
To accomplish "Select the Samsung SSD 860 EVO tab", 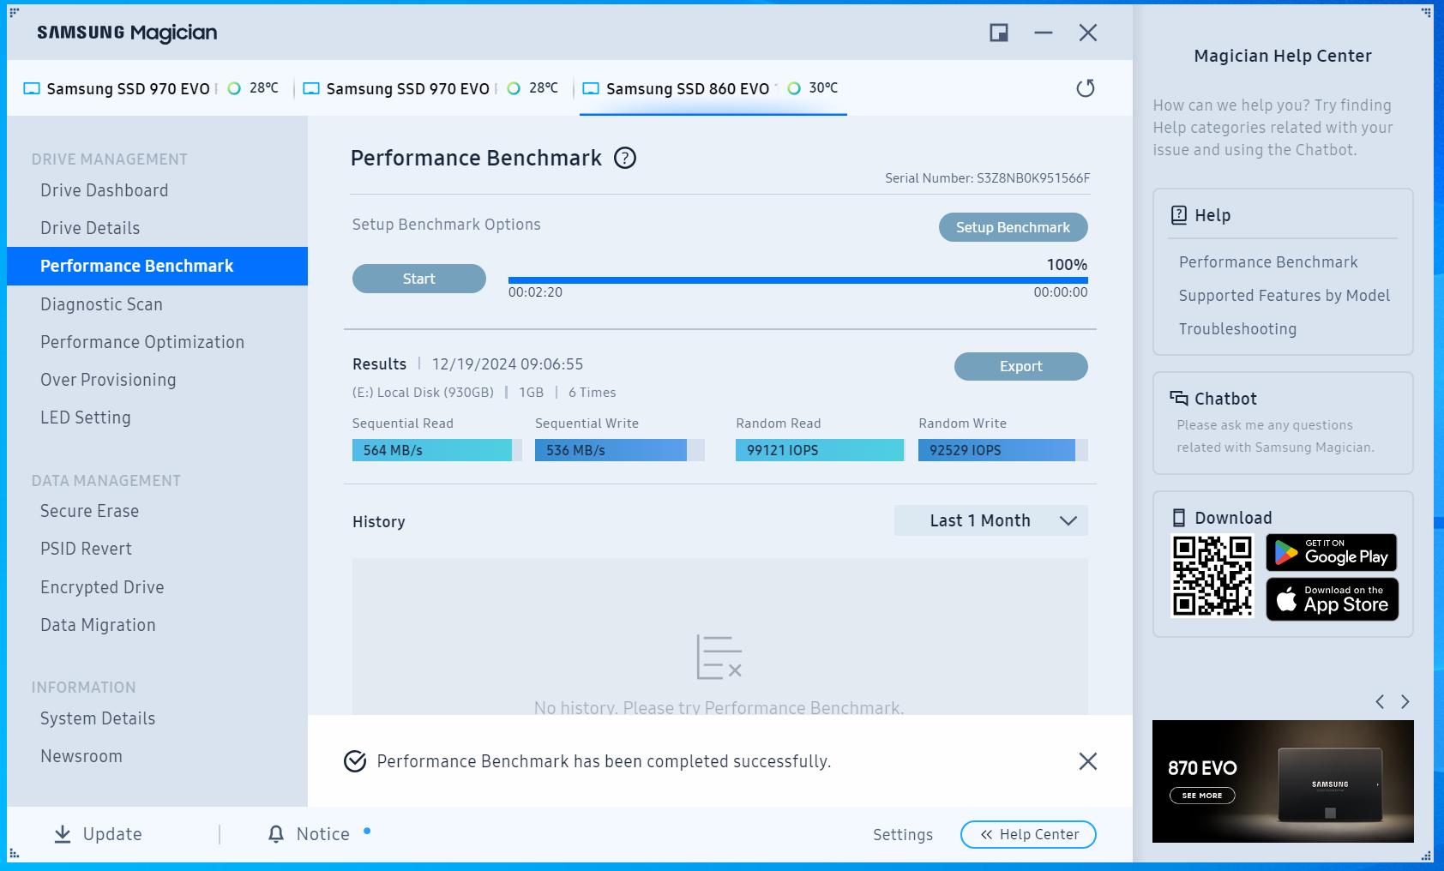I will click(x=713, y=88).
